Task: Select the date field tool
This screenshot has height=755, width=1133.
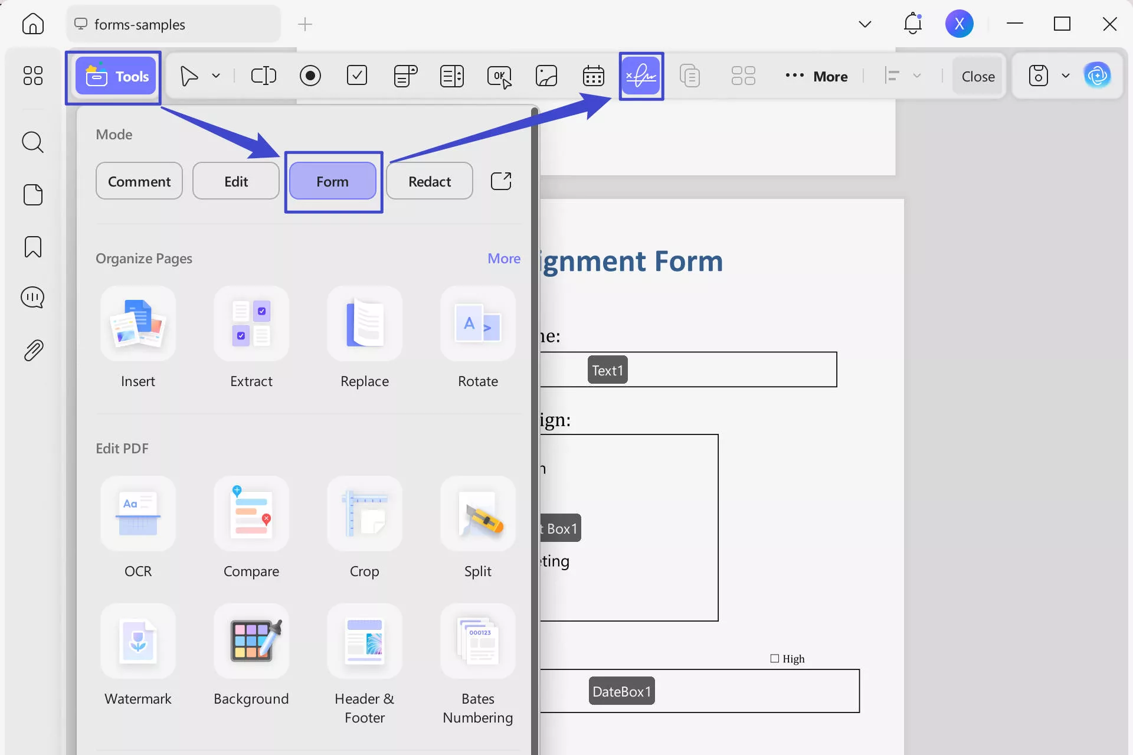Action: [593, 76]
